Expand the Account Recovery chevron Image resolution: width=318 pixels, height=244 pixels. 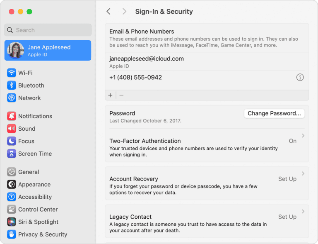pos(303,173)
